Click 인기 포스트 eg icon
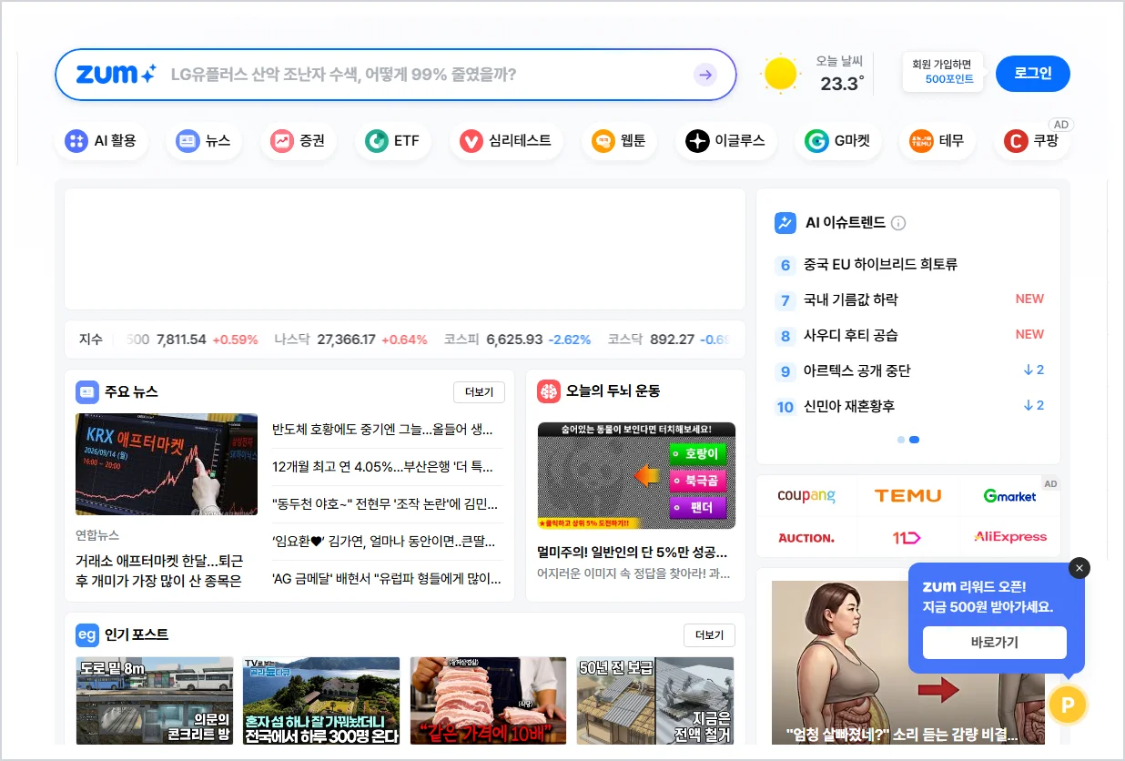 [87, 634]
